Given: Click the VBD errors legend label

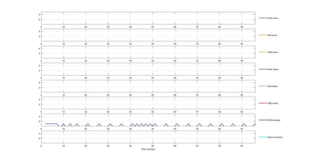Looking at the screenshot, I should tap(273, 52).
